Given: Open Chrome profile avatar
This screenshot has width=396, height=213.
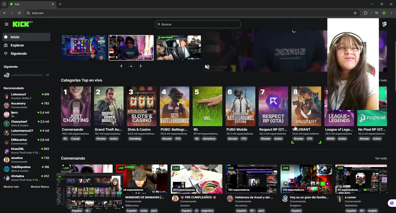Looking at the screenshot, I should 384,13.
